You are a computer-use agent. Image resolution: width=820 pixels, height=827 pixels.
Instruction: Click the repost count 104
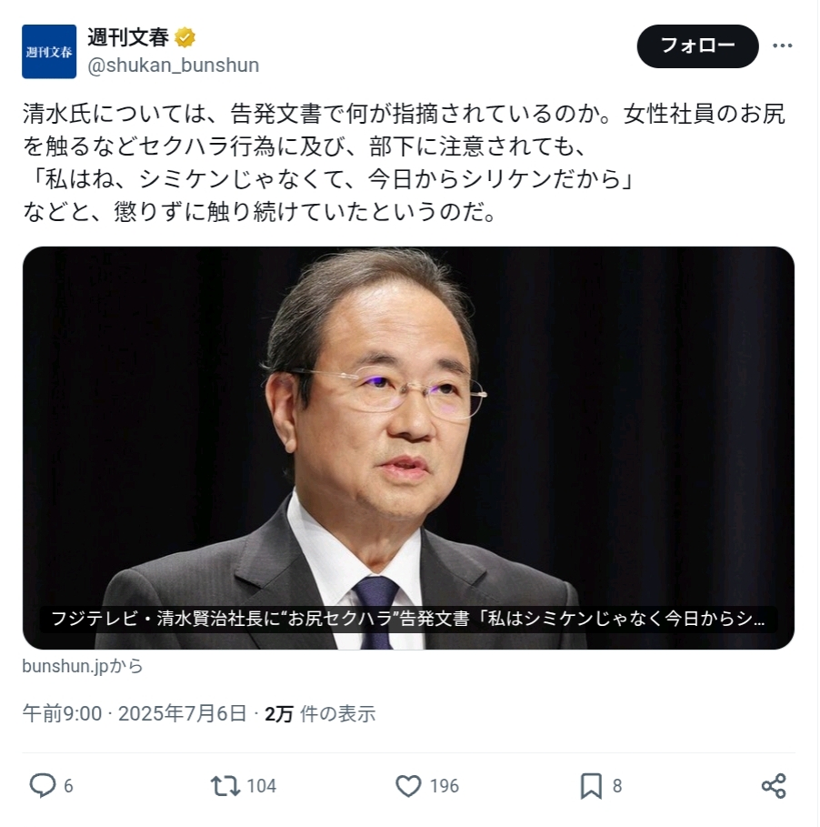click(262, 786)
